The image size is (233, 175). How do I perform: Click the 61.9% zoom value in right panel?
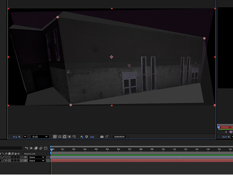tap(225, 137)
